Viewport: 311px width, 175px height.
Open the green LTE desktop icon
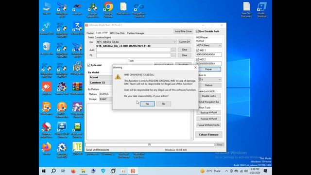(x=77, y=148)
